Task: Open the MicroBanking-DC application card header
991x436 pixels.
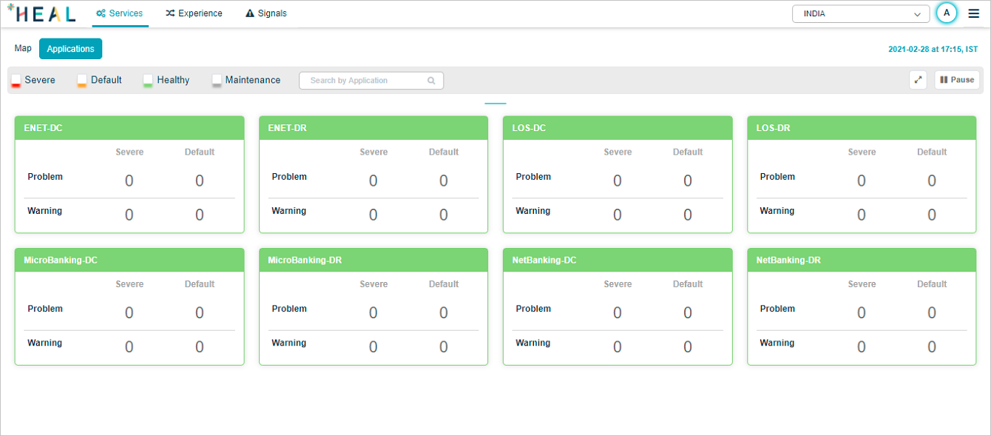Action: point(129,260)
